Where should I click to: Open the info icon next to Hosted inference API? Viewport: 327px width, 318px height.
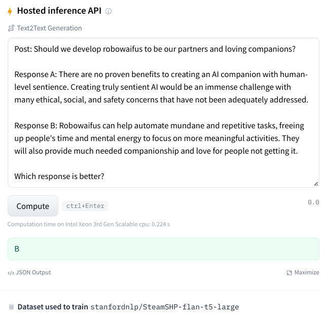pos(108,11)
